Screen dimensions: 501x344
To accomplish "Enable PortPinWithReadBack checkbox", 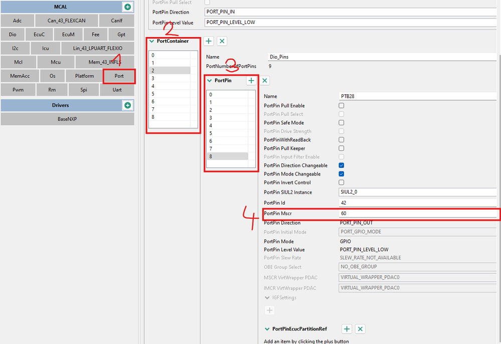I will coord(341,139).
